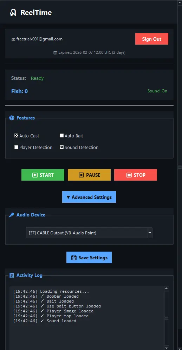This screenshot has width=182, height=350.
Task: Click the floppy disk icon in Save Settings
Action: (x=74, y=258)
